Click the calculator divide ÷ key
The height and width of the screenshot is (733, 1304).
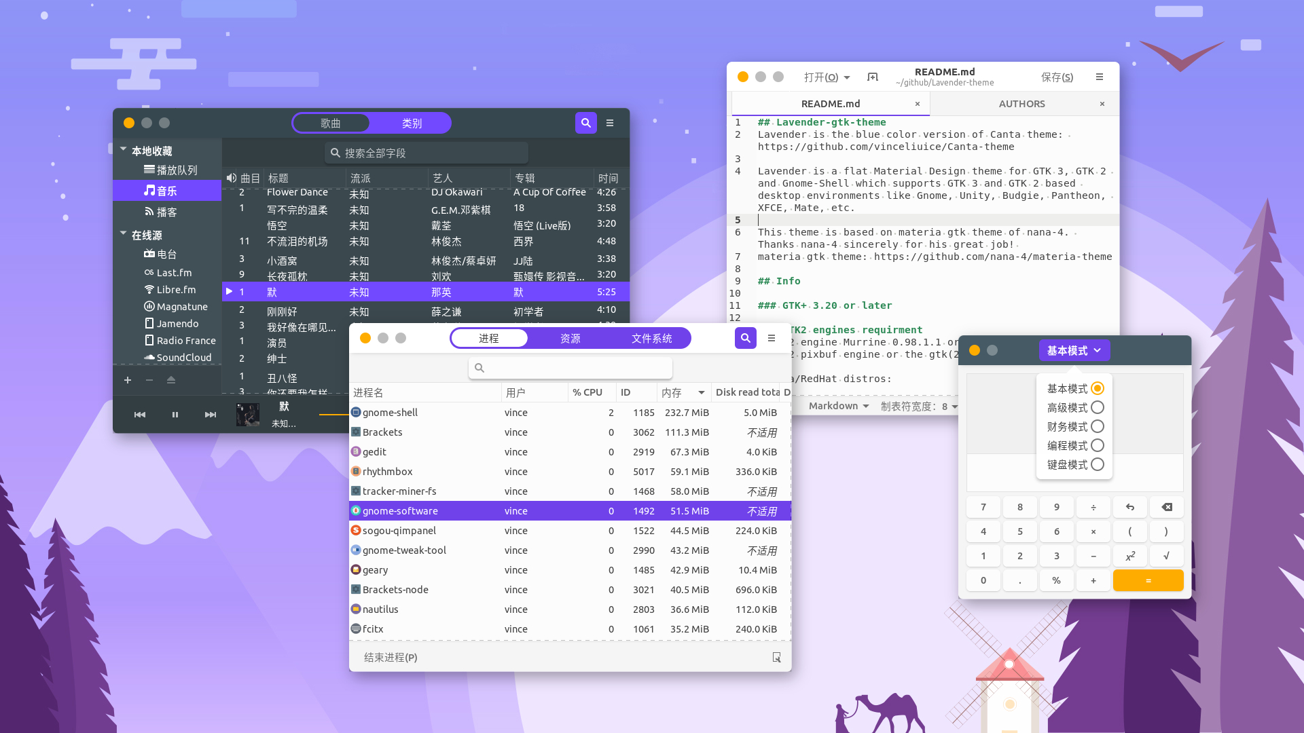(1093, 508)
